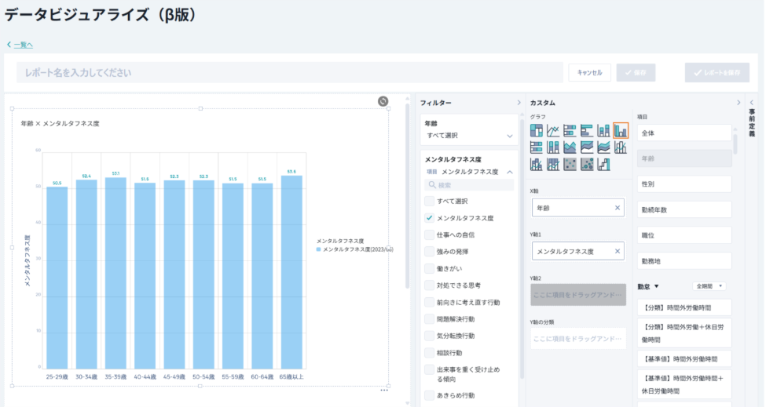Check the 働きがい option

[429, 268]
